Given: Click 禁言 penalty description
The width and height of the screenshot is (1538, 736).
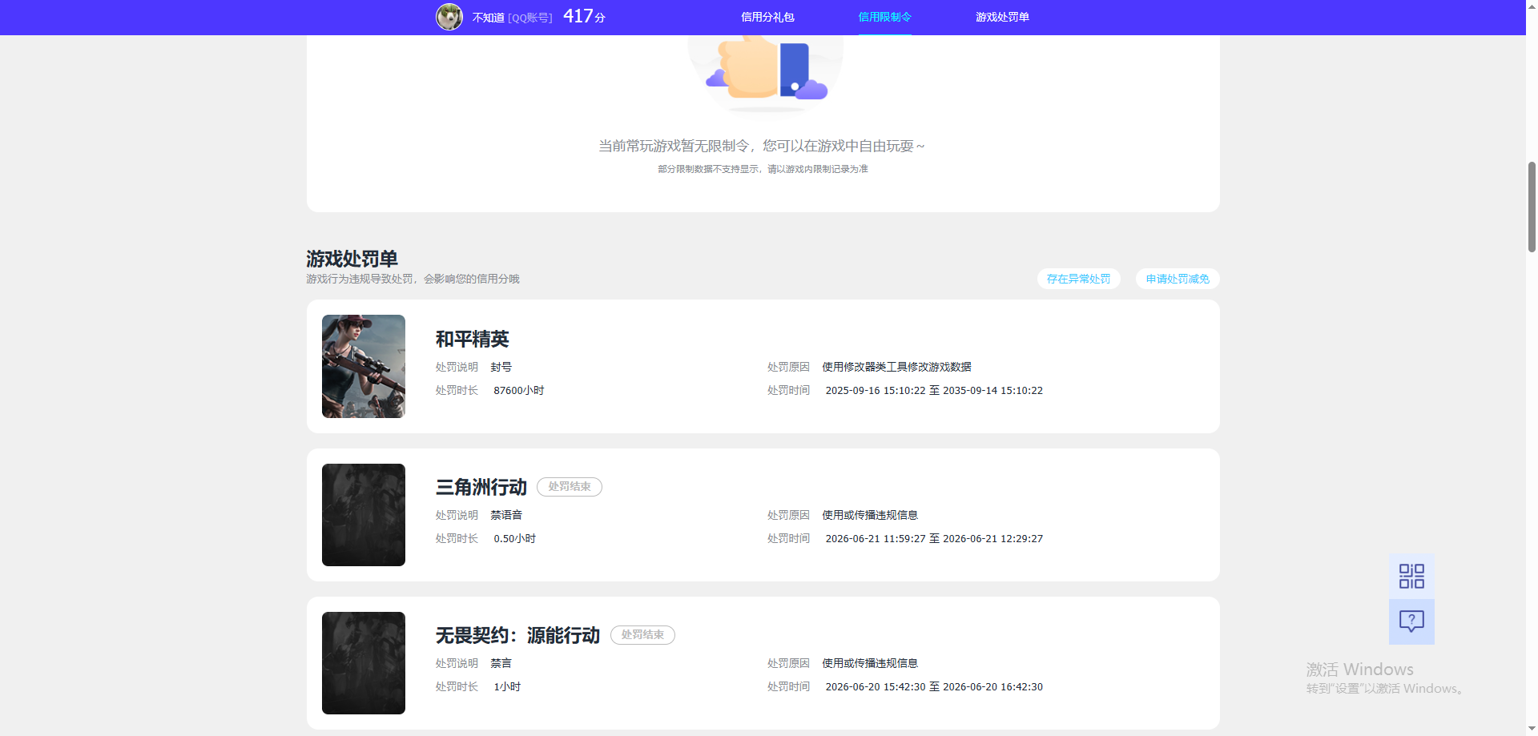Looking at the screenshot, I should pos(501,663).
